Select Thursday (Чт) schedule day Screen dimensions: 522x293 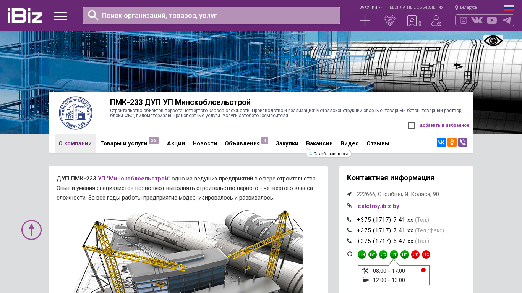click(394, 254)
